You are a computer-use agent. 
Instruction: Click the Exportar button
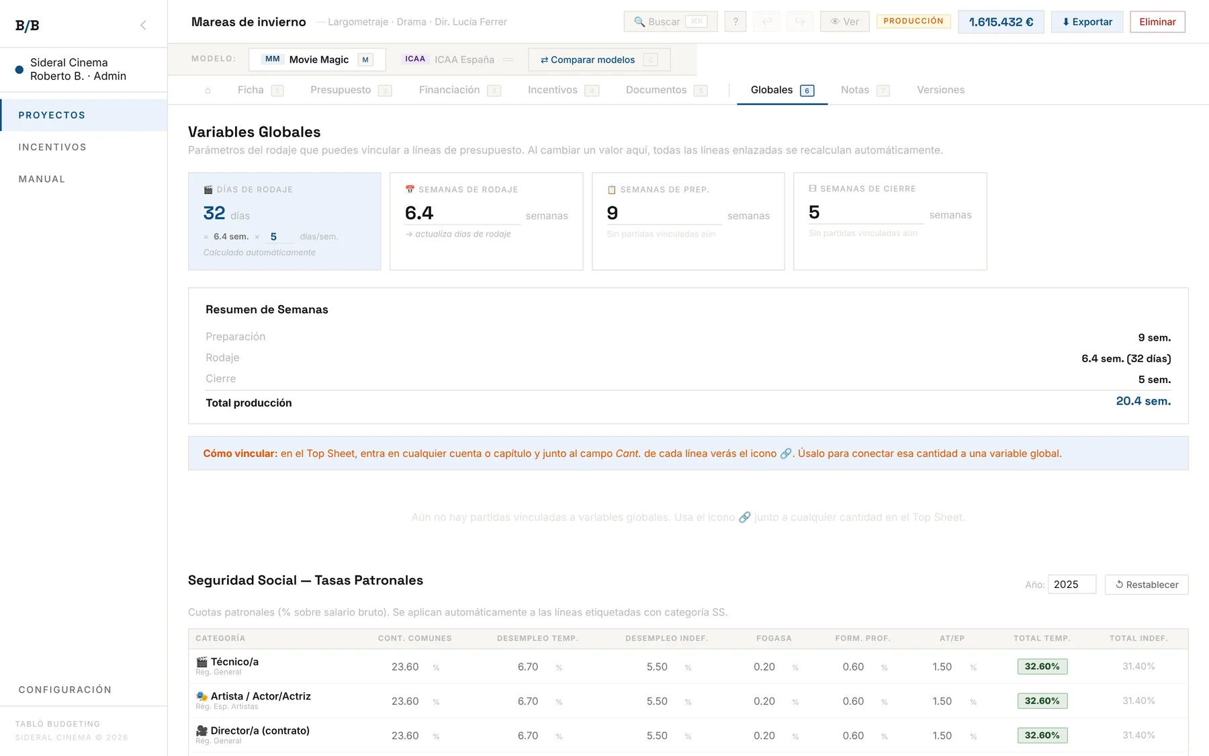pyautogui.click(x=1087, y=22)
